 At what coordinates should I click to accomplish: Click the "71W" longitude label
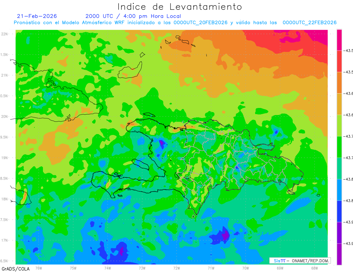click(211, 268)
